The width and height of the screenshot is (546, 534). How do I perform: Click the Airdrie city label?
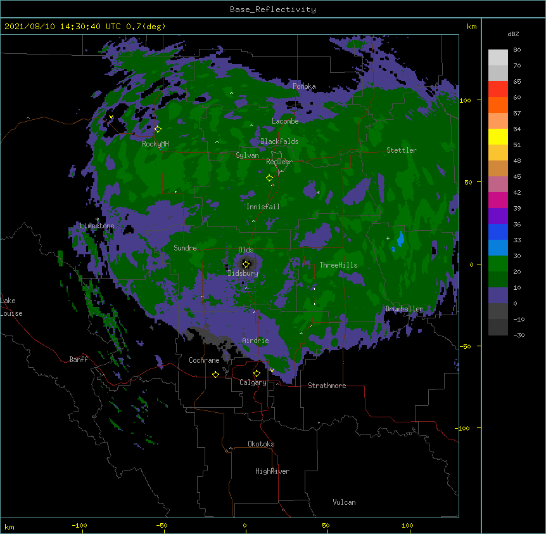click(x=255, y=341)
